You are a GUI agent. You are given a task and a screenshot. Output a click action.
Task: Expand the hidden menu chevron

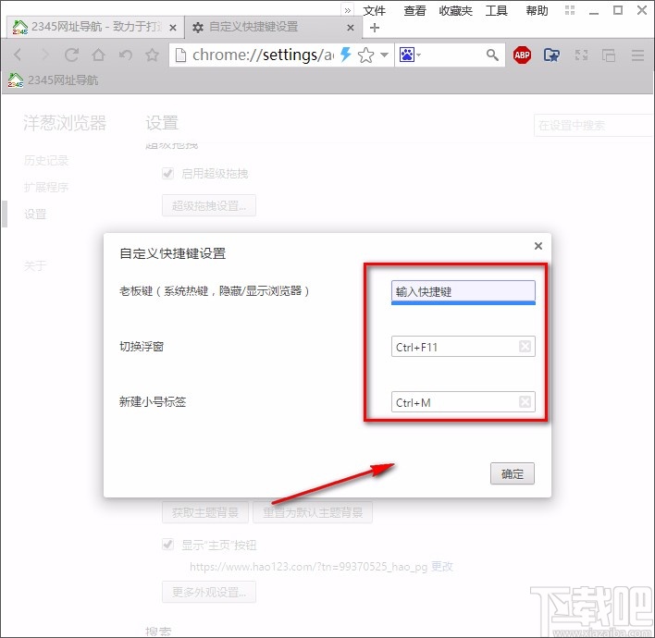click(x=348, y=10)
